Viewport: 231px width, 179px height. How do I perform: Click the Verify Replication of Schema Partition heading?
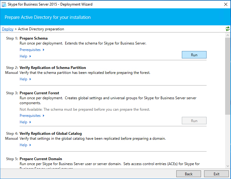(53, 68)
